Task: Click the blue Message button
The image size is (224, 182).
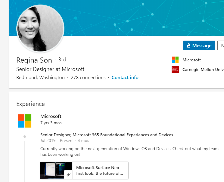Action: 199,45
